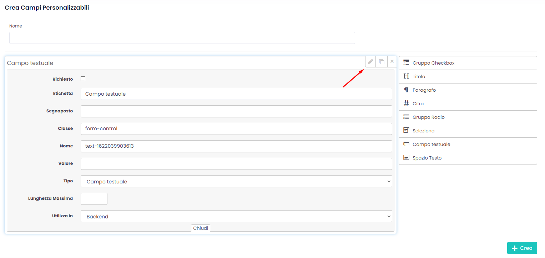Add a Cifra number field
This screenshot has height=258, width=545.
pyautogui.click(x=468, y=104)
